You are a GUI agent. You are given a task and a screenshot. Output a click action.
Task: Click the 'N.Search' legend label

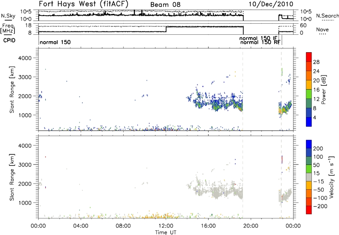point(327,16)
